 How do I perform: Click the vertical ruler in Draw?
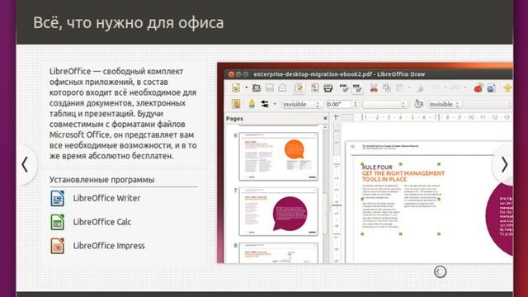coord(337,193)
